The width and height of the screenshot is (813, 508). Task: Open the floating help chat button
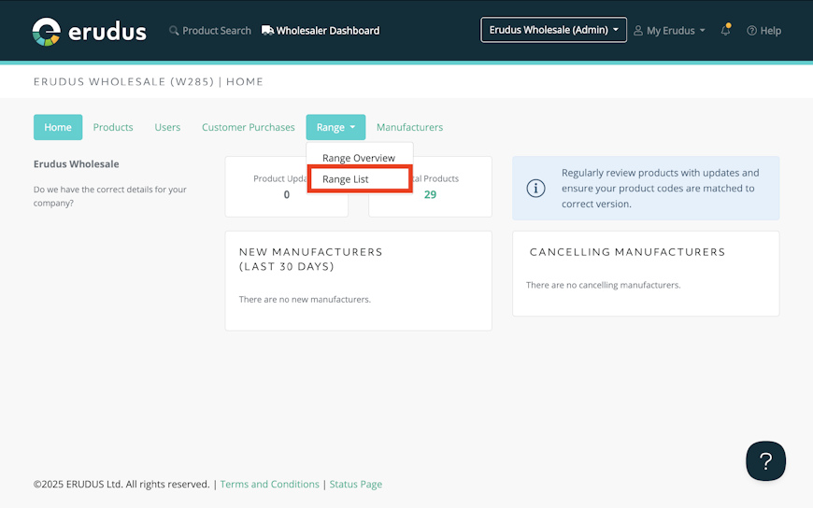pyautogui.click(x=766, y=460)
